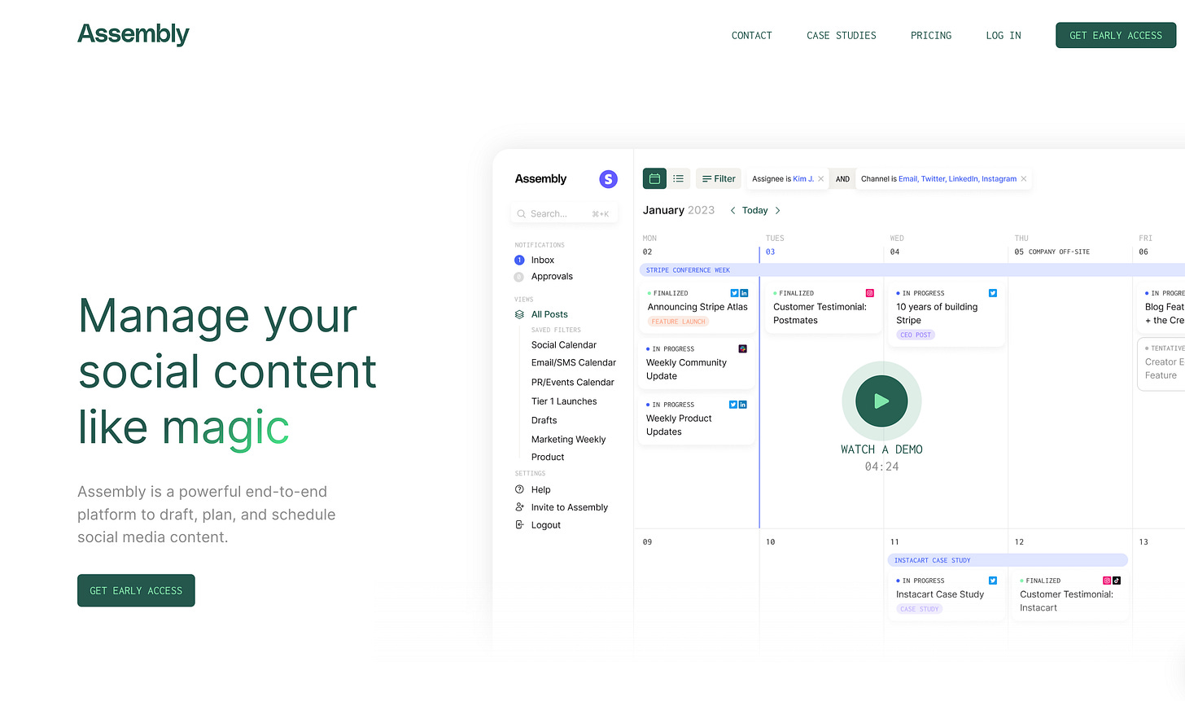The image size is (1185, 701).
Task: Open the Email/SMS Calendar saved filter
Action: pos(574,362)
